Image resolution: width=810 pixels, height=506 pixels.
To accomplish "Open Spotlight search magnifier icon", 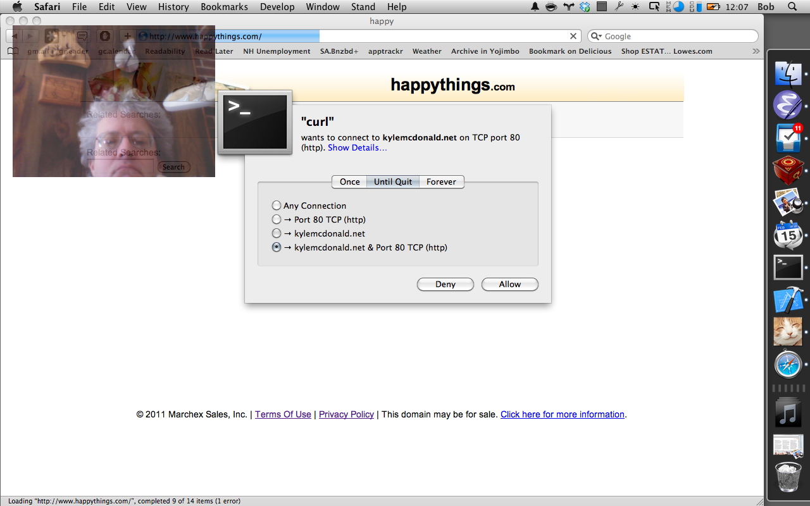I will point(792,7).
